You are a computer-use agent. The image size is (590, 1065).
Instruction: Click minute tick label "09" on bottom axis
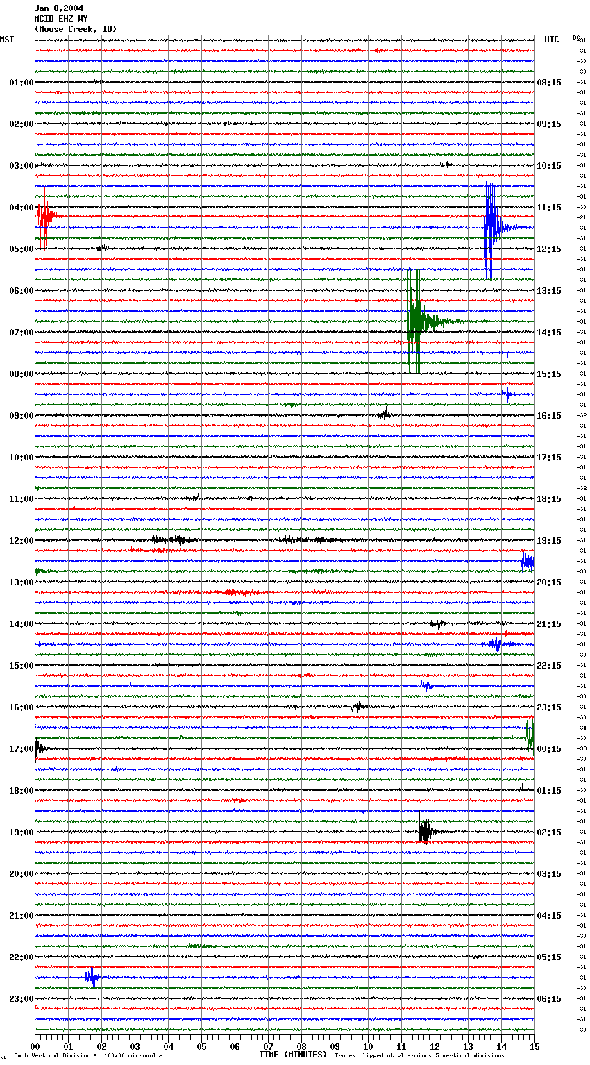[335, 1046]
